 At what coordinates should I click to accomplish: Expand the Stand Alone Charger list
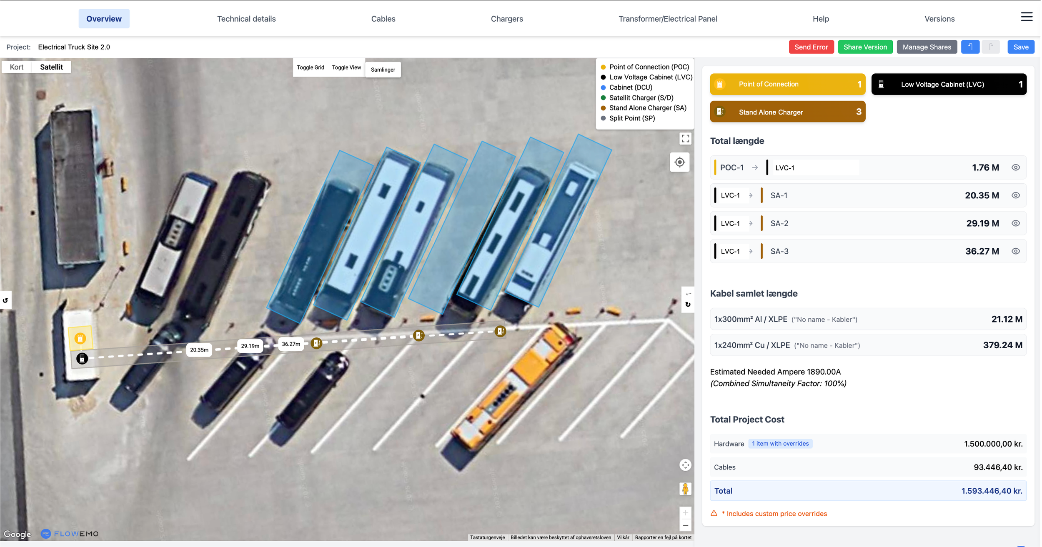click(x=787, y=112)
